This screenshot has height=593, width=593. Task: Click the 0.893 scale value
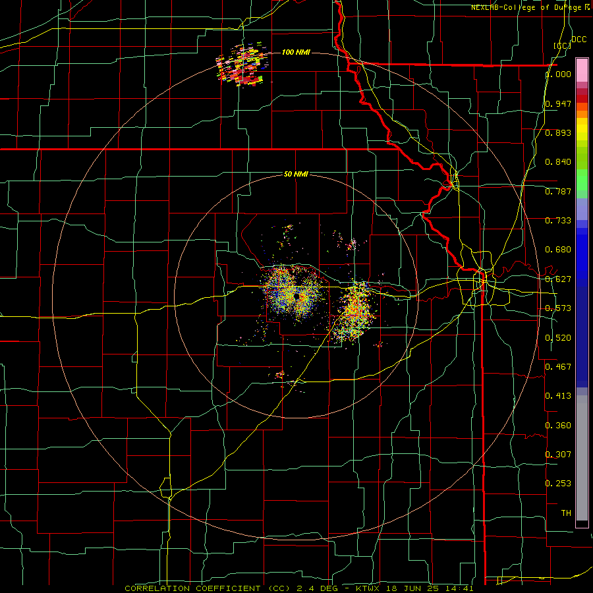pyautogui.click(x=558, y=132)
